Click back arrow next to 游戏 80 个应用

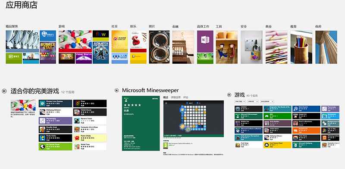pos(229,95)
